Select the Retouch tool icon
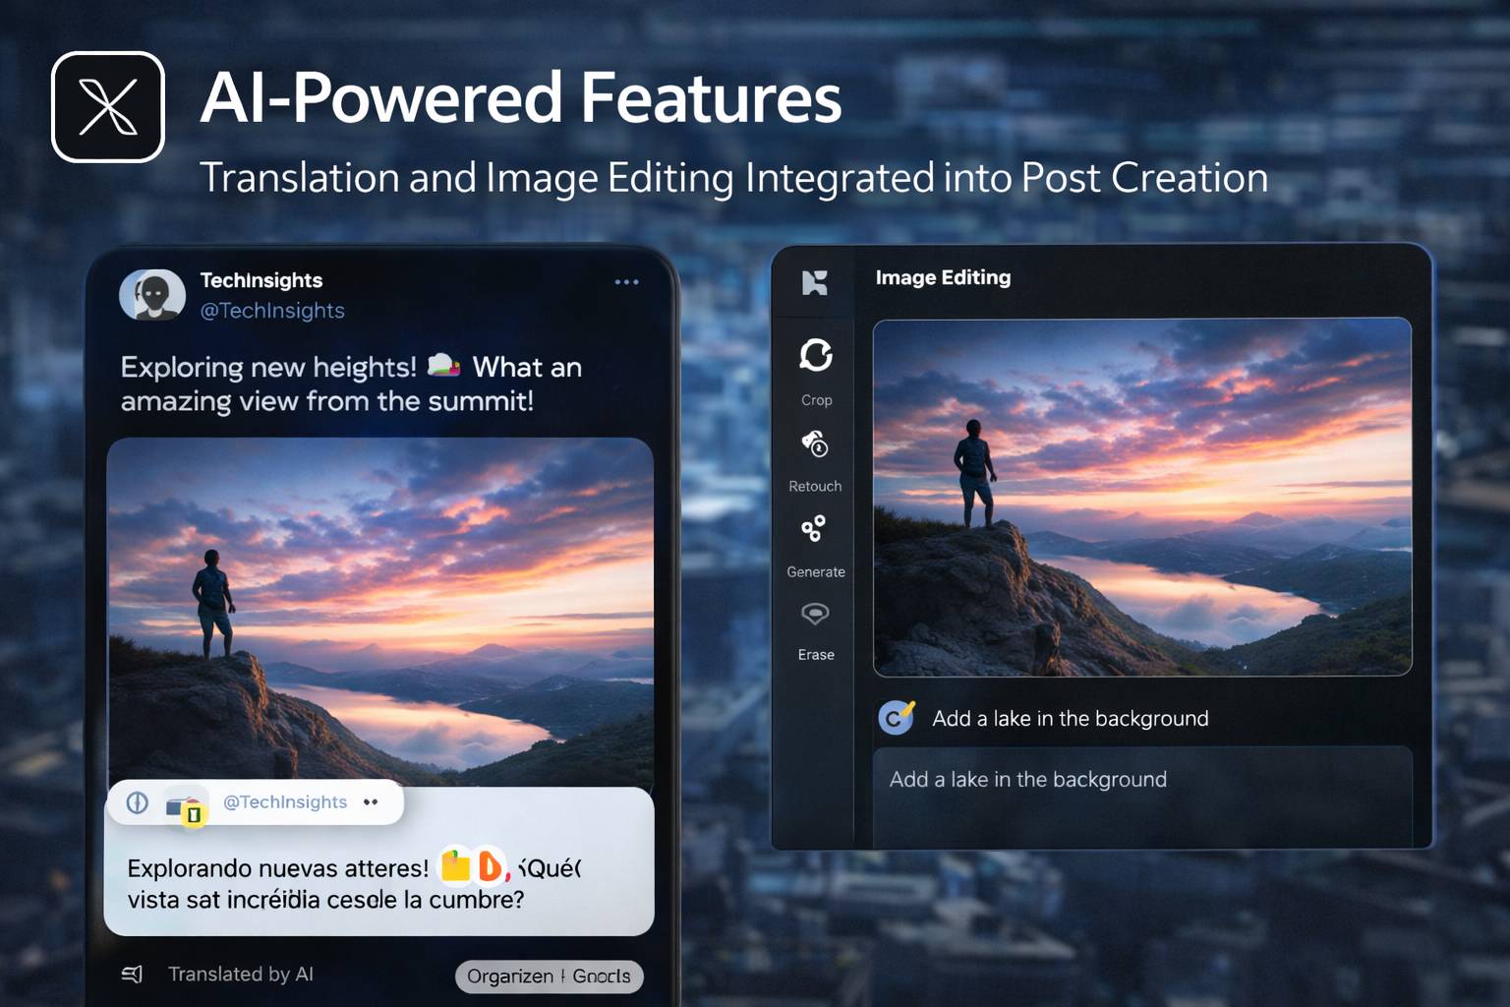Image resolution: width=1510 pixels, height=1007 pixels. (x=815, y=445)
